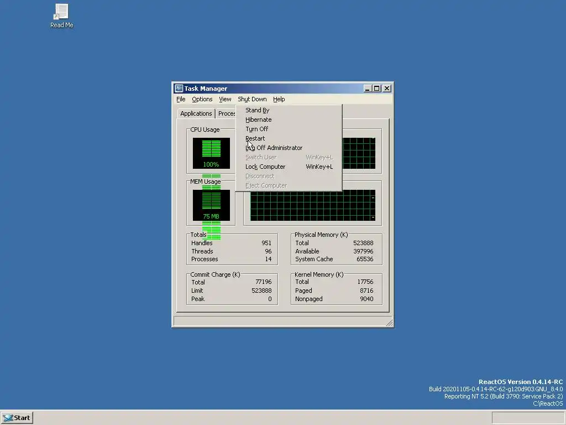The height and width of the screenshot is (425, 566).
Task: Click System Cache value 65536
Action: click(365, 259)
